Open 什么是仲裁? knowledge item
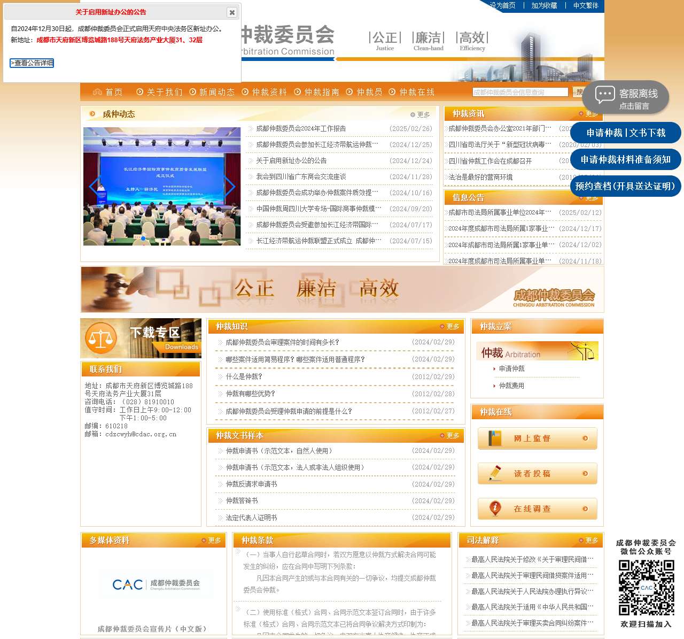684x639 pixels. coord(244,376)
